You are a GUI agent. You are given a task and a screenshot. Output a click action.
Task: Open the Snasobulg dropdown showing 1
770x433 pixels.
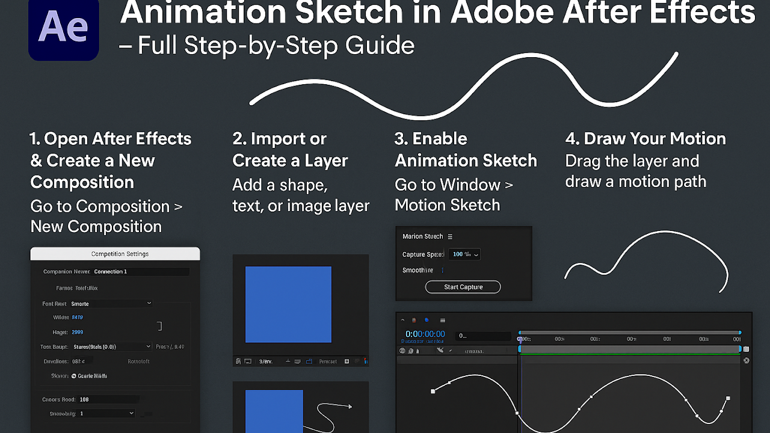point(106,413)
